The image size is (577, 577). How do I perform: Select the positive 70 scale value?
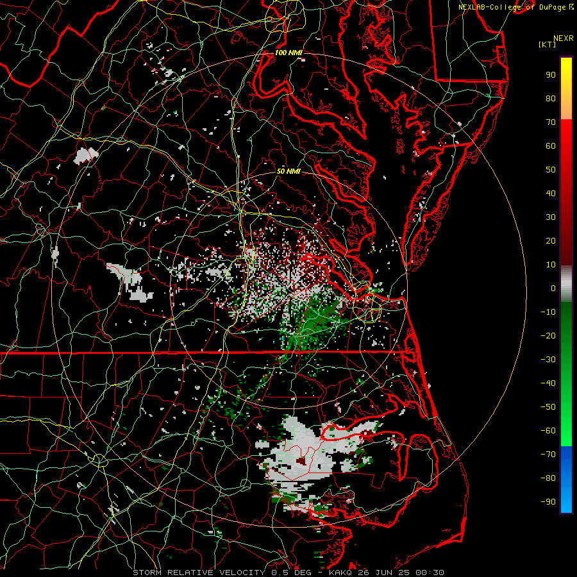click(x=551, y=122)
